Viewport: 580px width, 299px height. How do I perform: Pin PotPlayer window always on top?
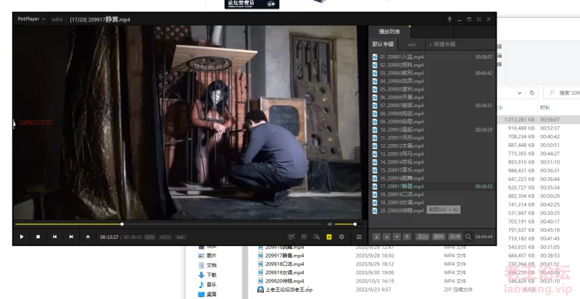449,20
